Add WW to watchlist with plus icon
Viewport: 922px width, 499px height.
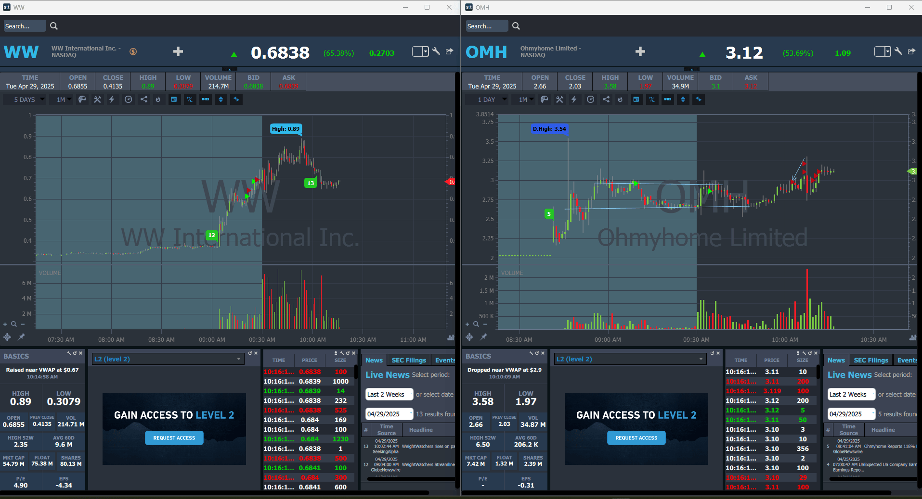[178, 51]
